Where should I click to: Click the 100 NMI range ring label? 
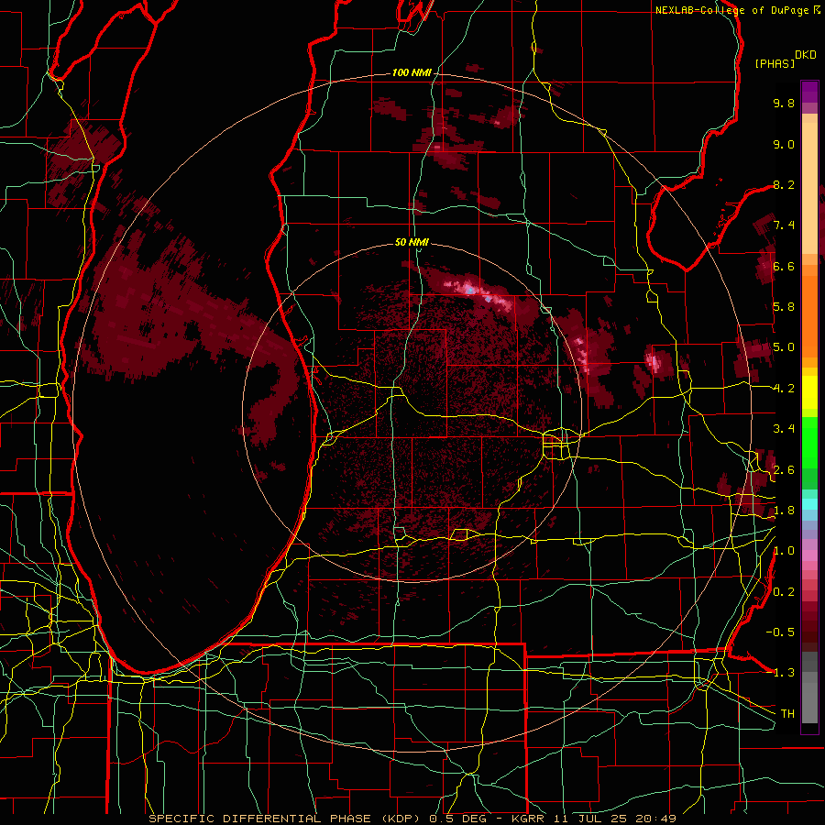coord(411,72)
